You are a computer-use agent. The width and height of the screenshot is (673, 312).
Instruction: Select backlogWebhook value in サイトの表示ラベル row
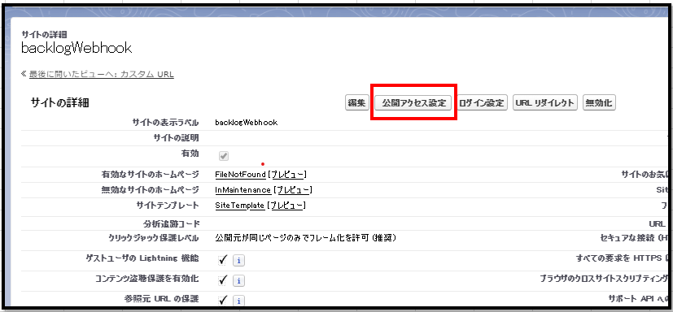coord(247,123)
